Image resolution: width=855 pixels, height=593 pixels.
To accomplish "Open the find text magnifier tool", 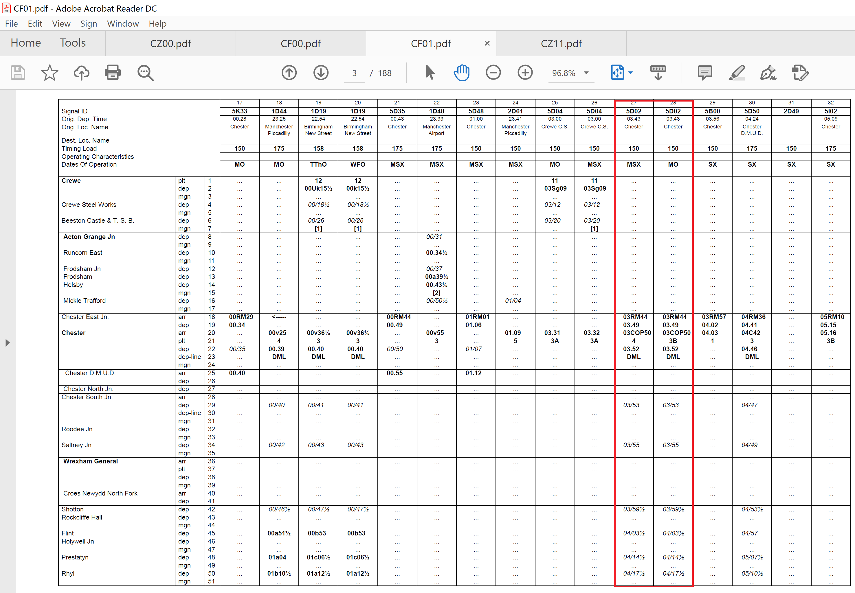I will [x=145, y=73].
